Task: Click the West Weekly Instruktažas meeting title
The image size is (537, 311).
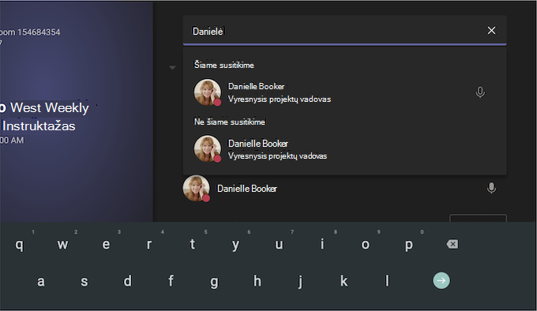Action: (44, 117)
